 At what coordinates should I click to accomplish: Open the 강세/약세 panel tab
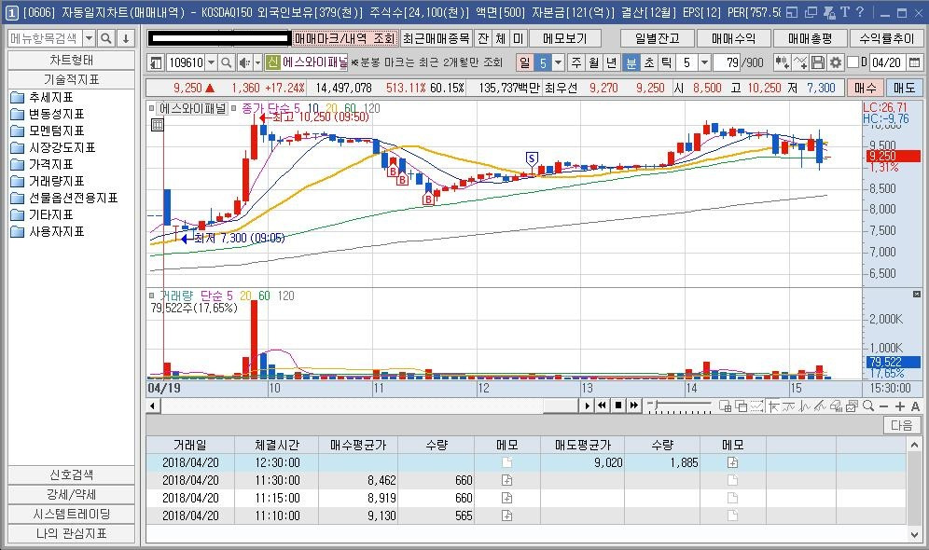coord(71,494)
